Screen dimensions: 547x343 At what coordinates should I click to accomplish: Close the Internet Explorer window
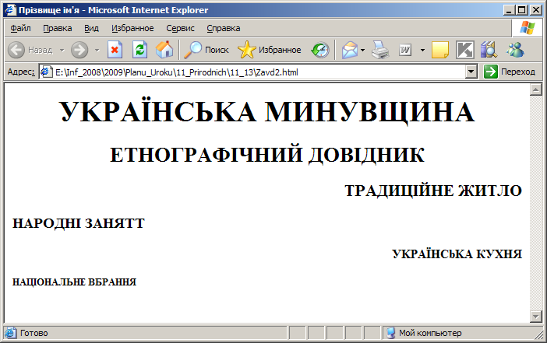click(536, 10)
